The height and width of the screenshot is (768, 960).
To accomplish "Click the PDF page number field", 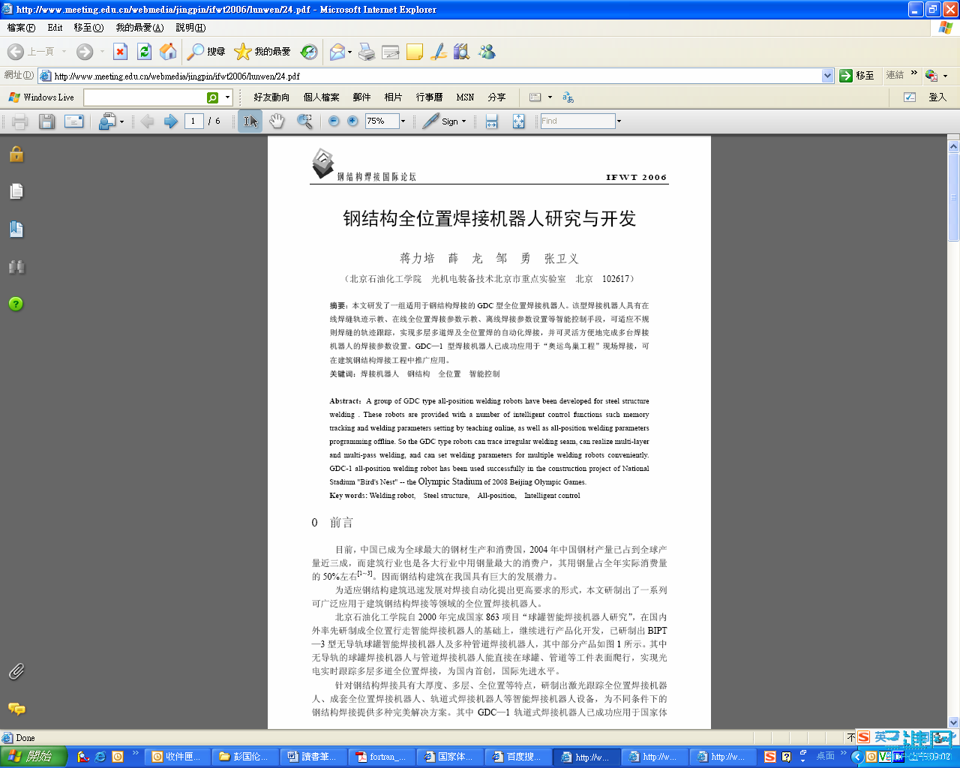I will click(x=193, y=121).
